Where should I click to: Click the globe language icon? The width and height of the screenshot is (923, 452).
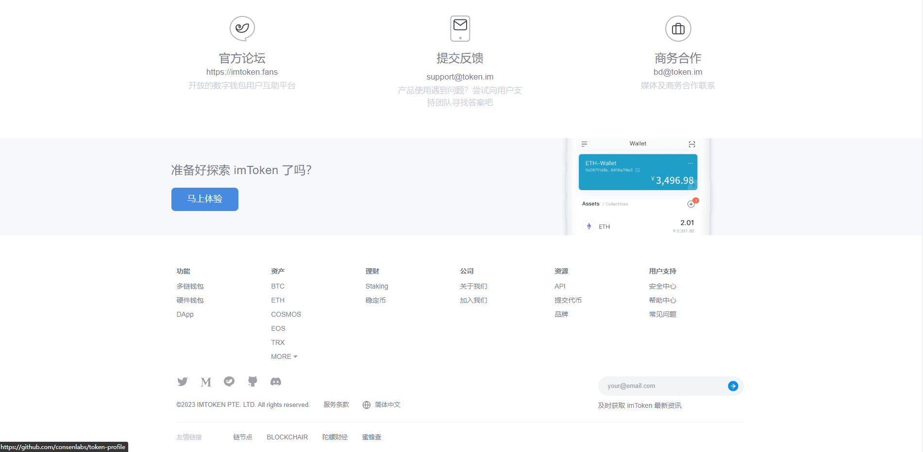[367, 405]
